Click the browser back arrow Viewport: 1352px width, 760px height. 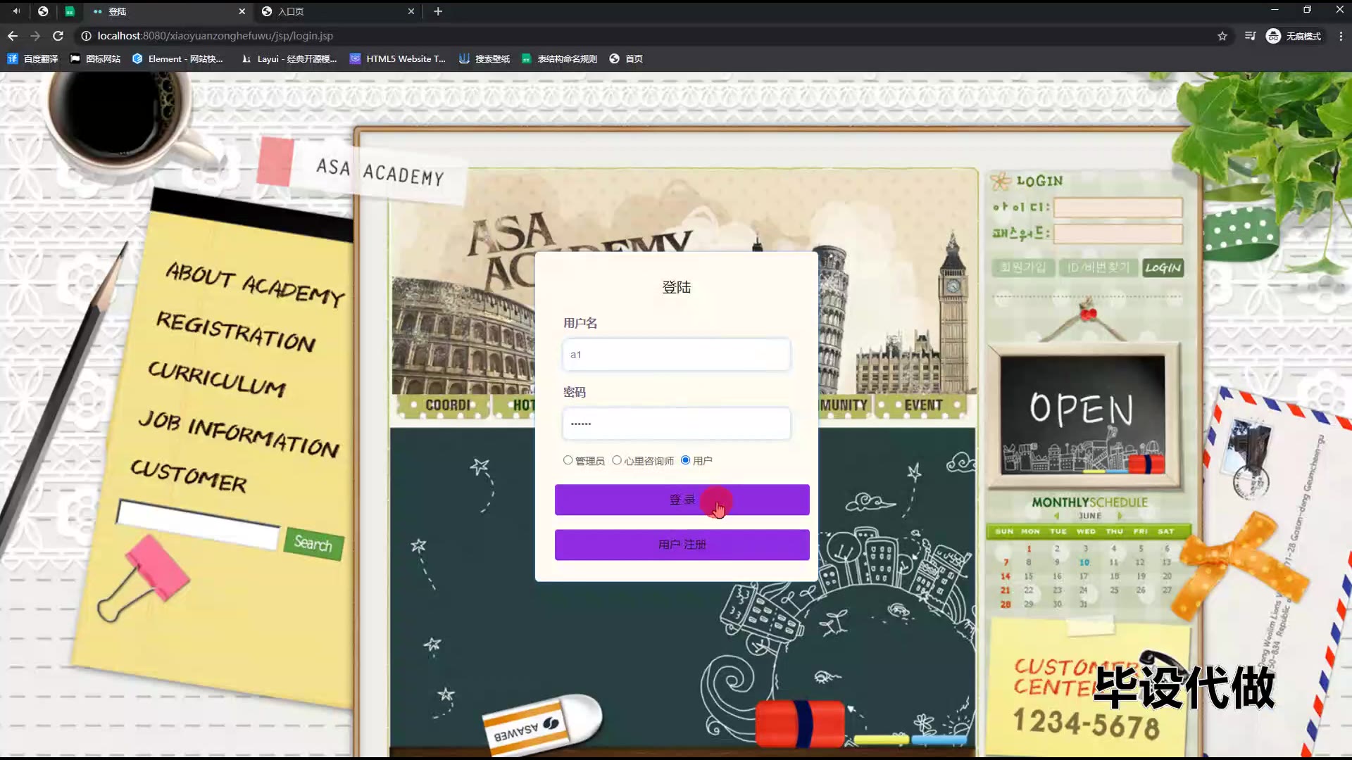pos(13,36)
